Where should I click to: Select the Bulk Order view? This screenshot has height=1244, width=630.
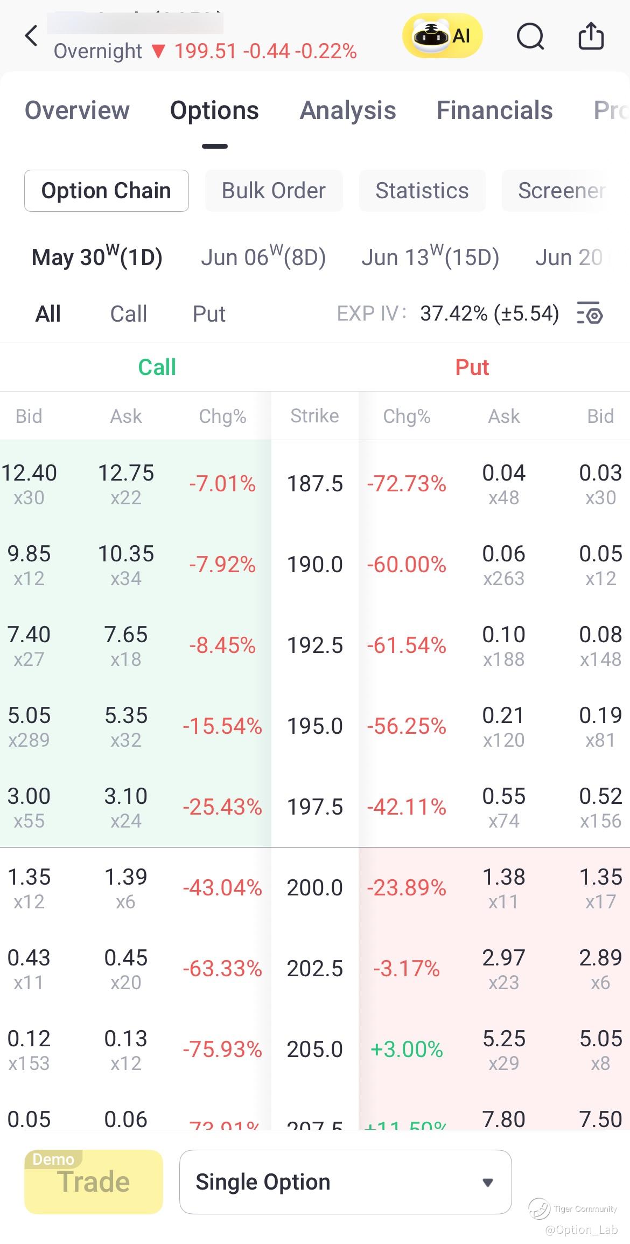(274, 191)
